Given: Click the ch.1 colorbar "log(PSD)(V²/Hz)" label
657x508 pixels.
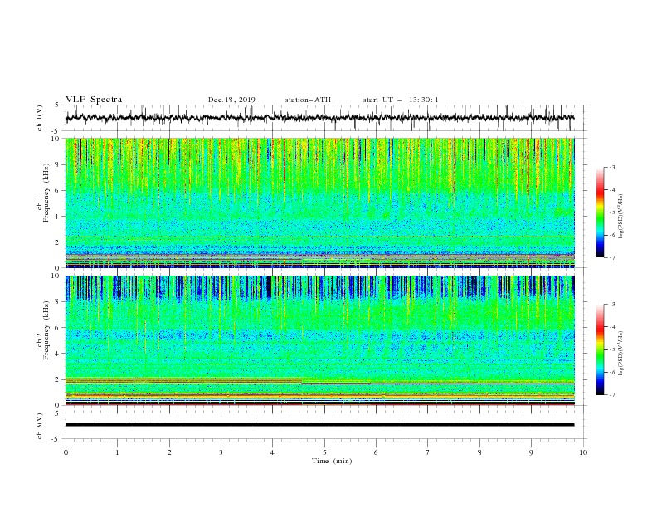Looking at the screenshot, I should coord(621,217).
